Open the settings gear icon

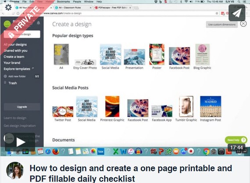[8, 7]
